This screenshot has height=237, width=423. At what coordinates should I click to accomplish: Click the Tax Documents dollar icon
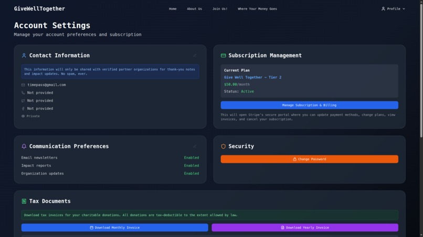[x=24, y=201]
